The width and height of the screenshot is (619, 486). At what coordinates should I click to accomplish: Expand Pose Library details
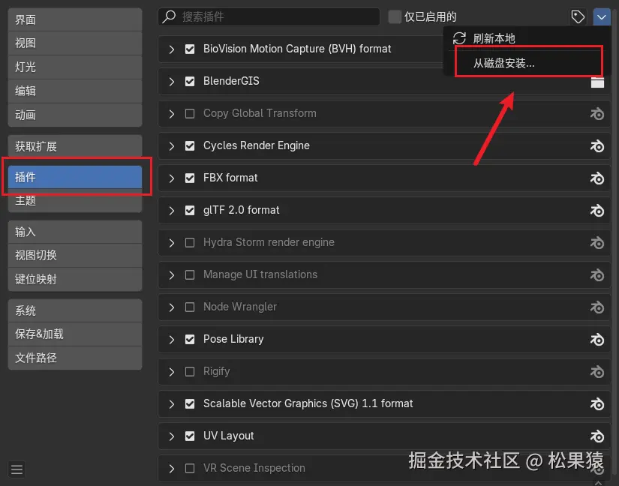click(x=171, y=340)
